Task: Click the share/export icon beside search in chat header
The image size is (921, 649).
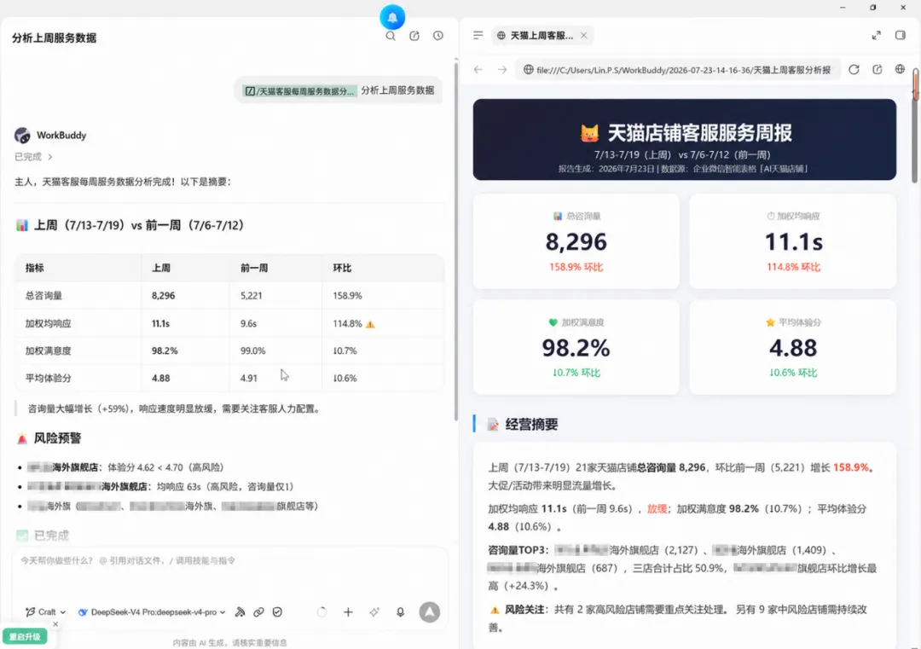Action: 414,36
